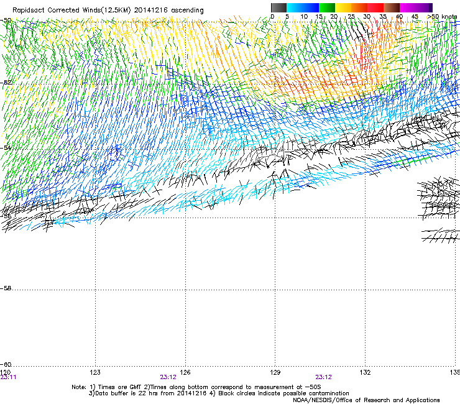Image resolution: width=460 pixels, height=404 pixels.
Task: Click the purple '23:11' time label
Action: click(x=8, y=377)
